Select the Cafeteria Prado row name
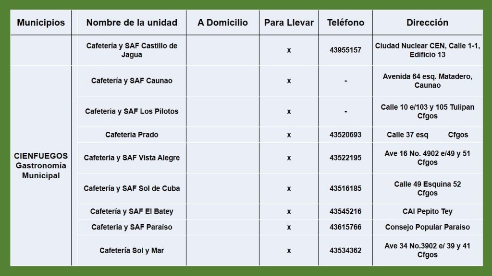The image size is (492, 276). [x=132, y=135]
